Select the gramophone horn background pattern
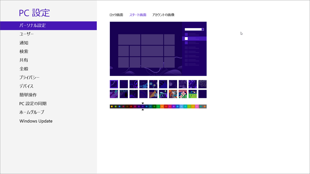Image resolution: width=310 pixels, height=174 pixels. [153, 94]
